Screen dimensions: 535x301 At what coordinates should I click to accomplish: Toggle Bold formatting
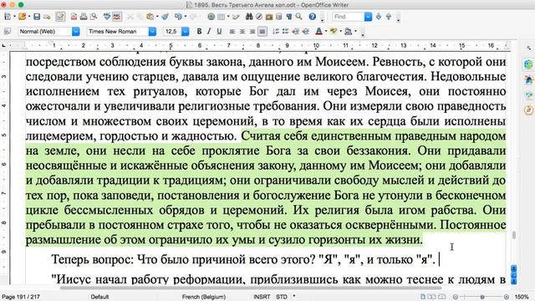pyautogui.click(x=199, y=32)
